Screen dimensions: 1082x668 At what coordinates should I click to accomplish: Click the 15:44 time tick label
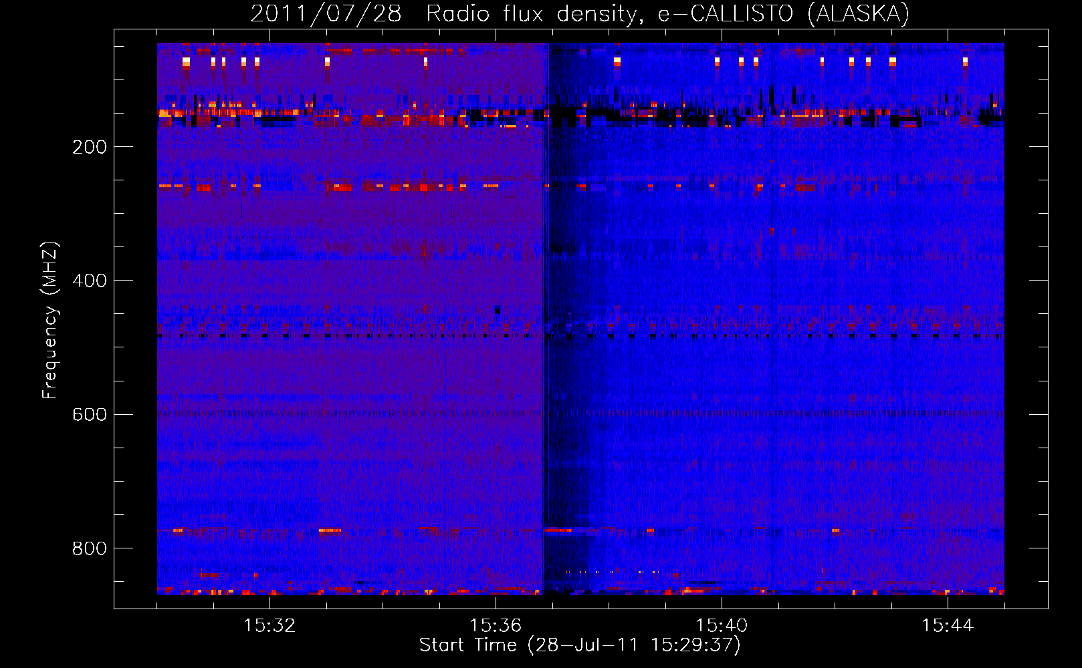[x=948, y=626]
